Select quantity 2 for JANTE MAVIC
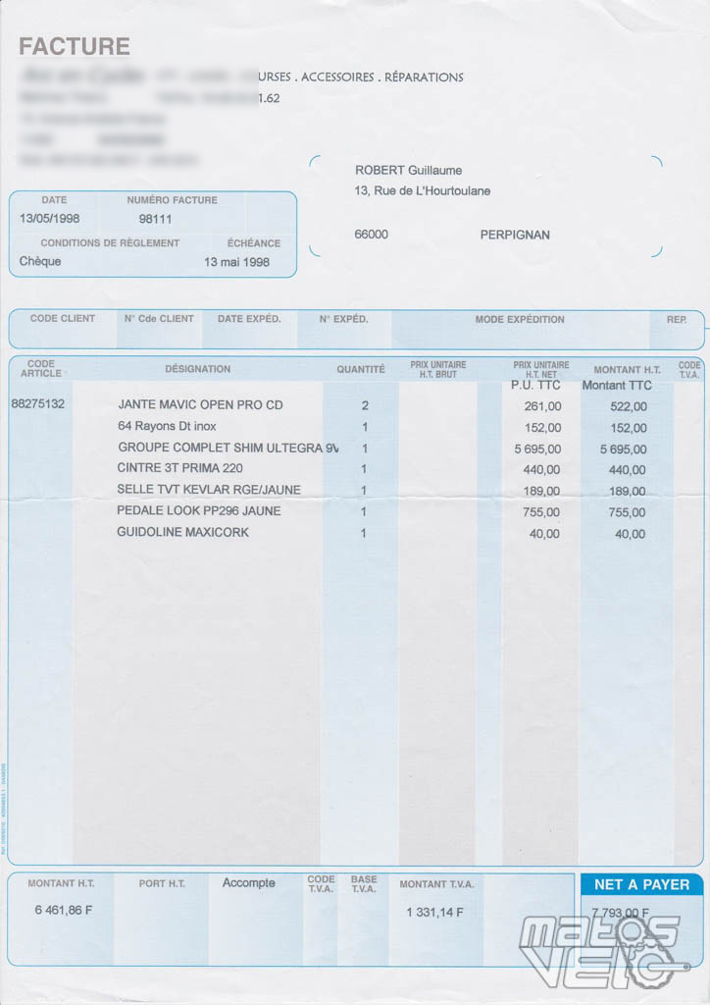710x1005 pixels. click(x=365, y=405)
